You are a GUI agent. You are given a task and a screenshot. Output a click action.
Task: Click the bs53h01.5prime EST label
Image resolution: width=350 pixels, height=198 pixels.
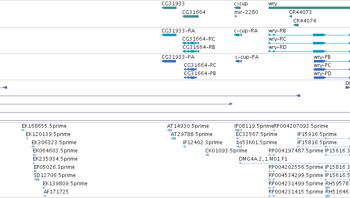pos(257,143)
